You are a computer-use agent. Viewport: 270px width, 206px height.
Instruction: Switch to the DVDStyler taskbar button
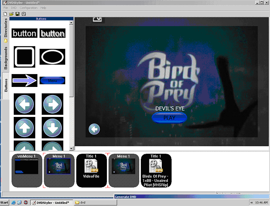point(52,203)
